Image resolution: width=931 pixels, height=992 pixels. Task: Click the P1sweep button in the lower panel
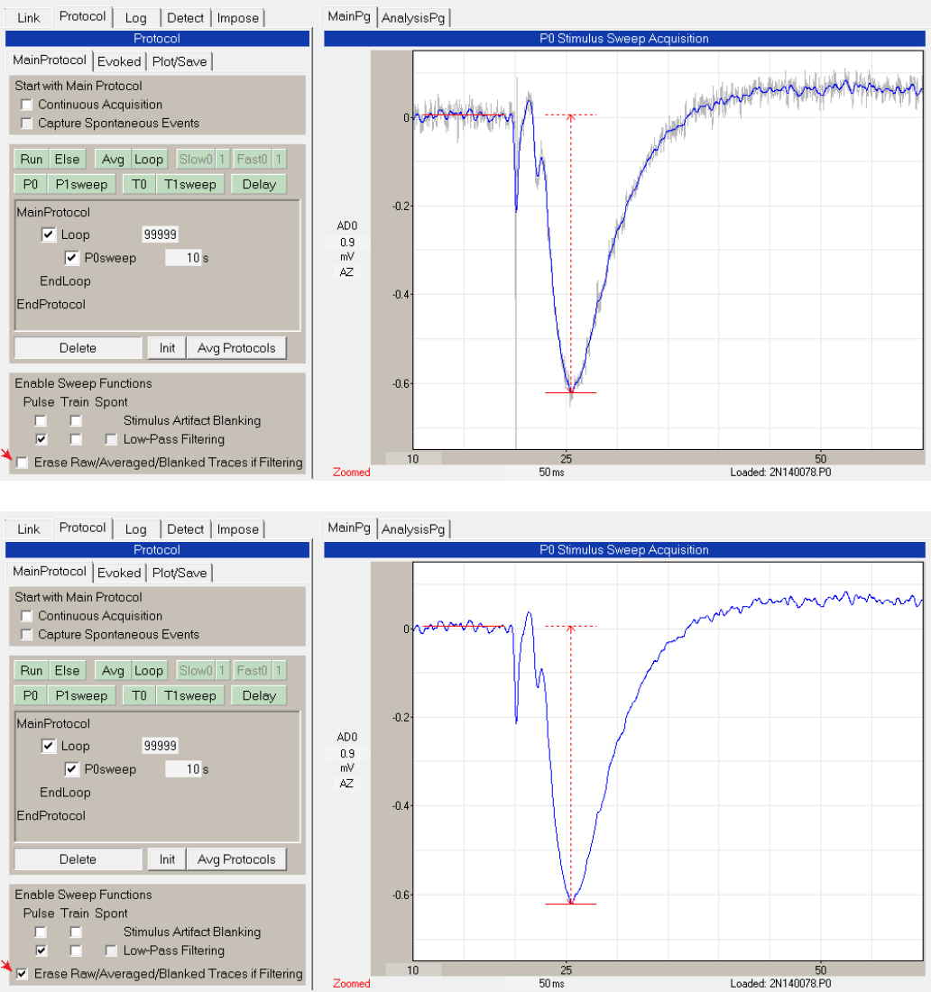tap(81, 695)
